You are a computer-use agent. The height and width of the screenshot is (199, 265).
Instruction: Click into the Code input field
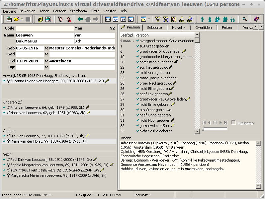click(x=45, y=28)
